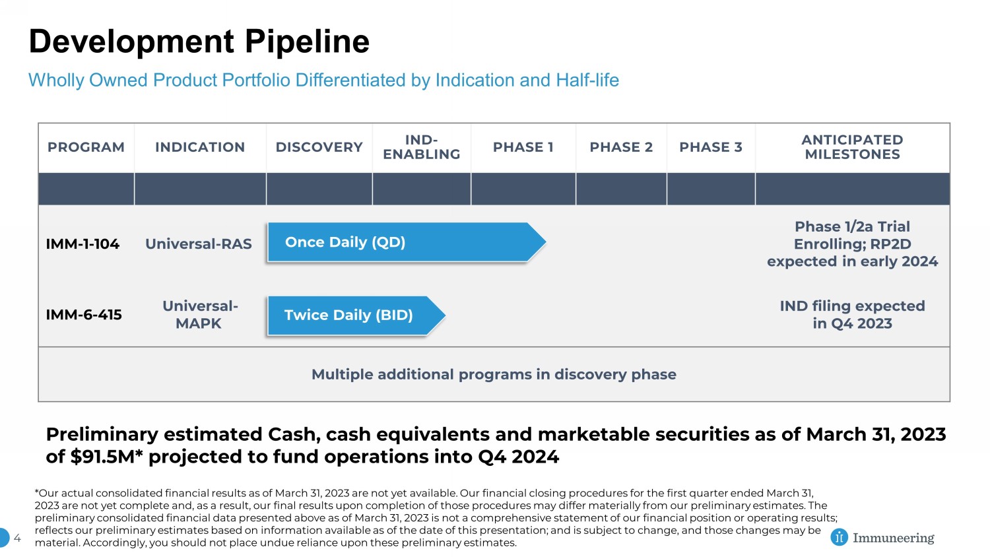This screenshot has width=990, height=557.
Task: Select the IMM-6-415 program name
Action: (x=84, y=315)
